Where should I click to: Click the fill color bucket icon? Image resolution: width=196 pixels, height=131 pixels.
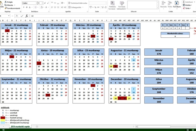click(x=42, y=7)
